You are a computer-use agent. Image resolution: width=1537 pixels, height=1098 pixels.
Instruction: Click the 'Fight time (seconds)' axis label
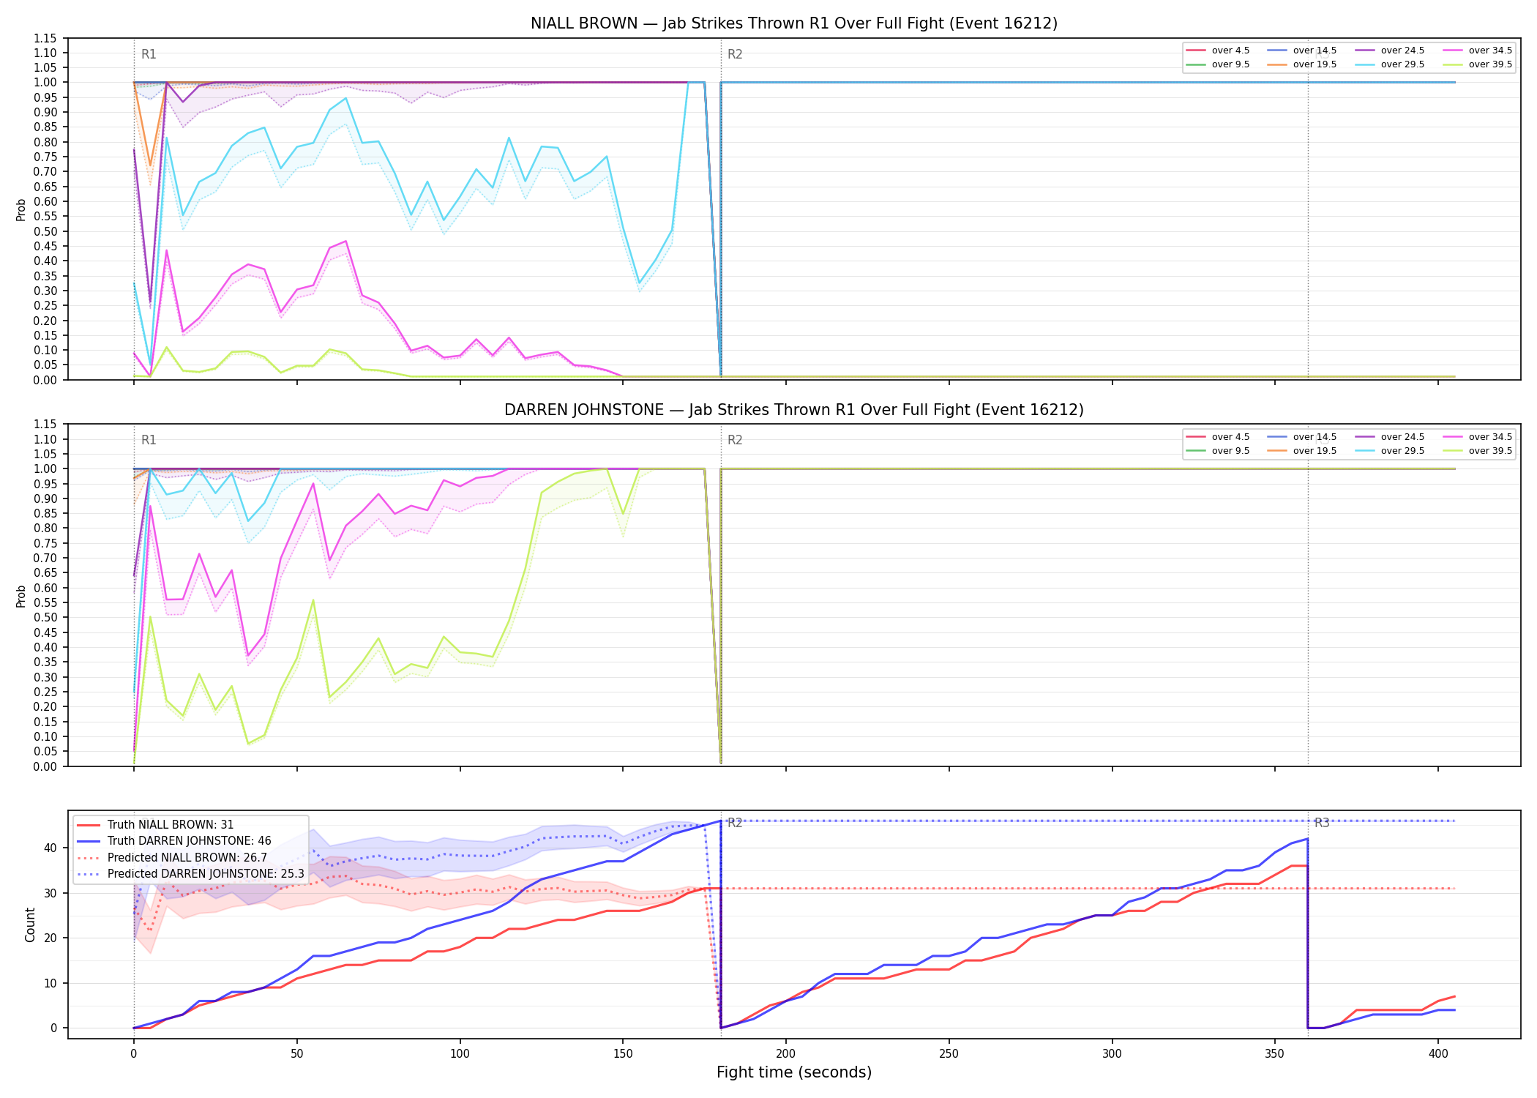coord(794,1072)
